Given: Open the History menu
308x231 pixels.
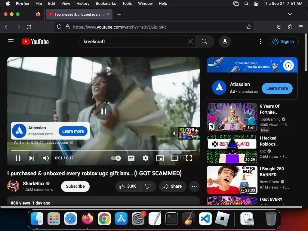Looking at the screenshot, I should point(83,3).
